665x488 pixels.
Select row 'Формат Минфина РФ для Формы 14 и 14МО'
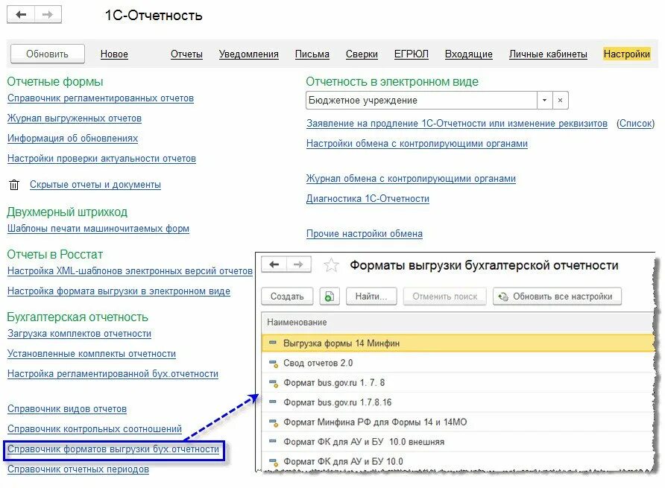tap(458, 422)
